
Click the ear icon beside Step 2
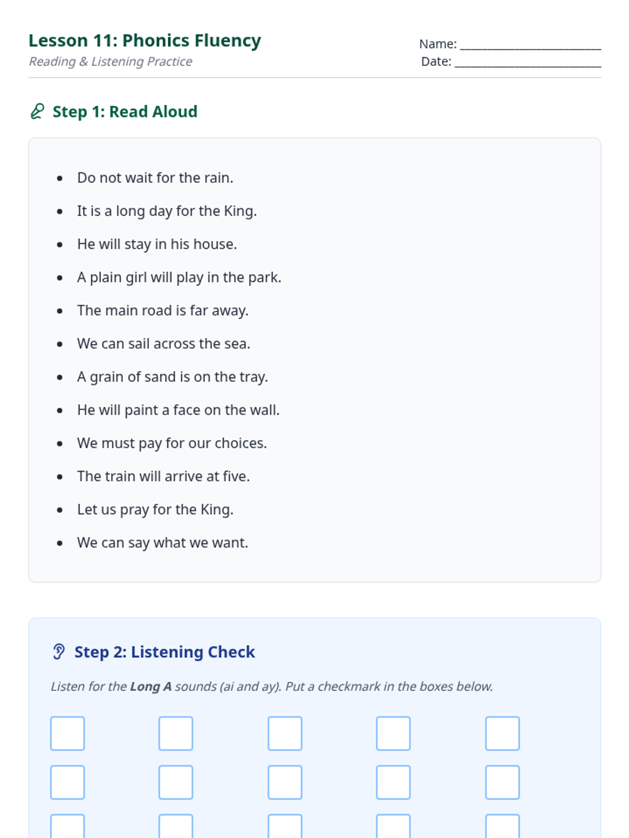tap(59, 652)
